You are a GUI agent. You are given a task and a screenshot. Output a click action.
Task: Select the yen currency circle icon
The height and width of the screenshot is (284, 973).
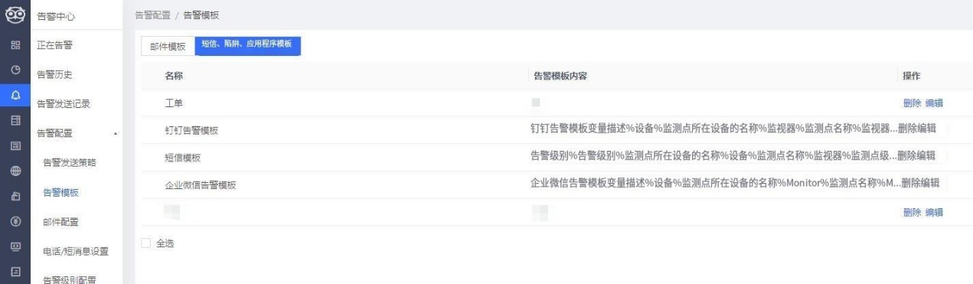coord(15,220)
